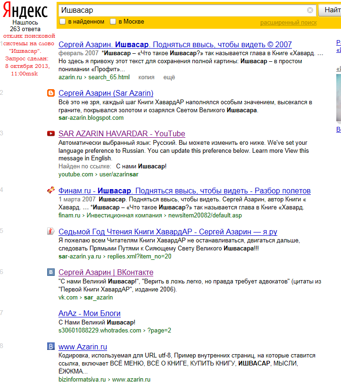This screenshot has width=341, height=382.
Task: Open 'Финам.ru - Ишвасар' result title
Action: [184, 191]
